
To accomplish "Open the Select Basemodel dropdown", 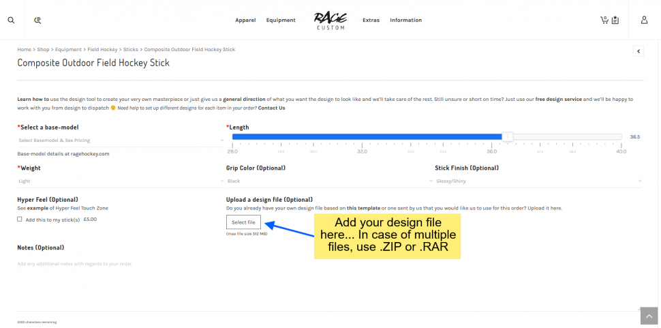I will pos(120,140).
